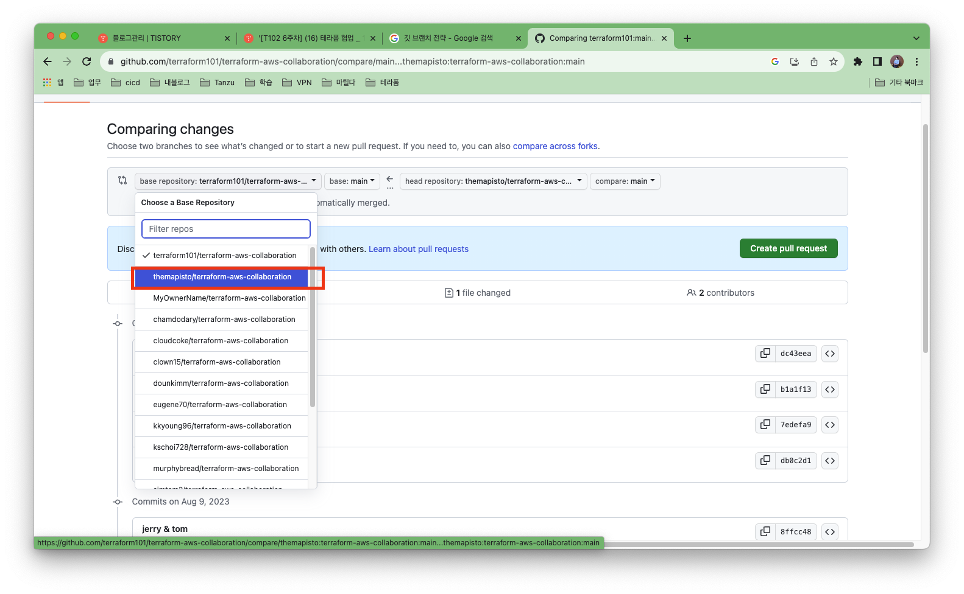Open the compare: main branch dropdown
Screen dimensions: 964x594
pos(625,181)
